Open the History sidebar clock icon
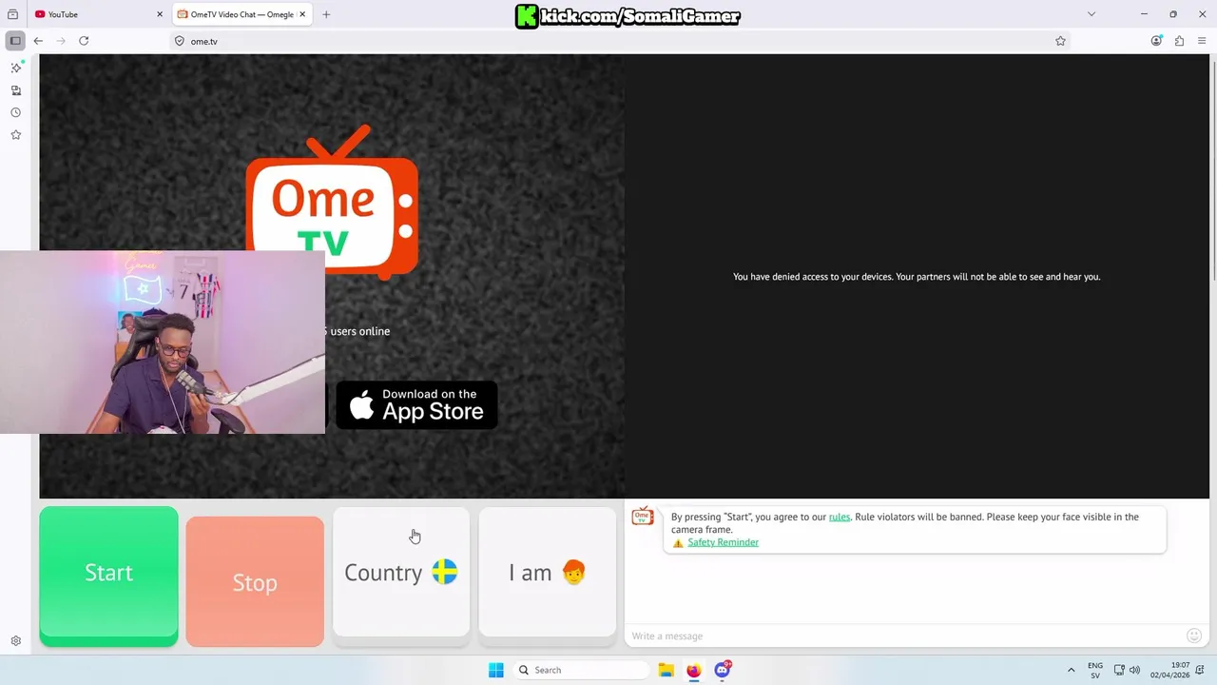1217x685 pixels. point(16,112)
